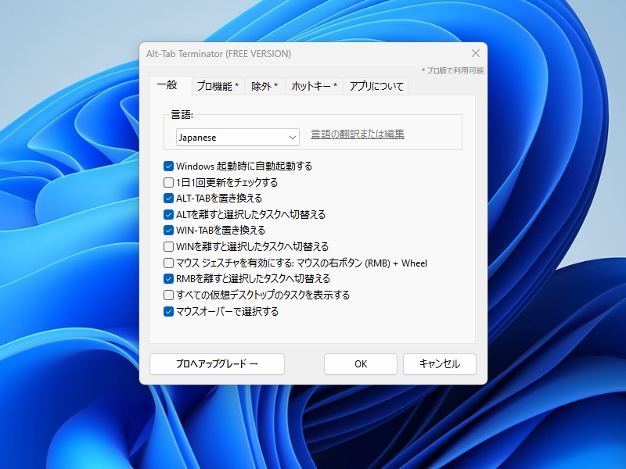
Task: Enable switching task on WIN release
Action: pos(167,246)
